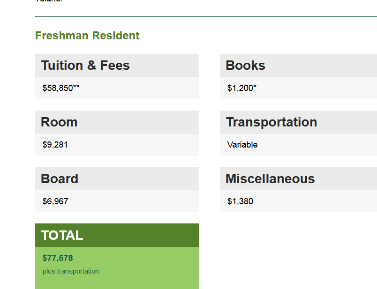Select the Books category header

pos(245,66)
